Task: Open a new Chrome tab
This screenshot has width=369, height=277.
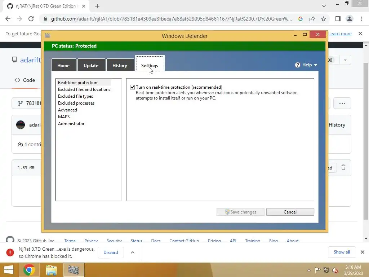Action: pyautogui.click(x=97, y=6)
